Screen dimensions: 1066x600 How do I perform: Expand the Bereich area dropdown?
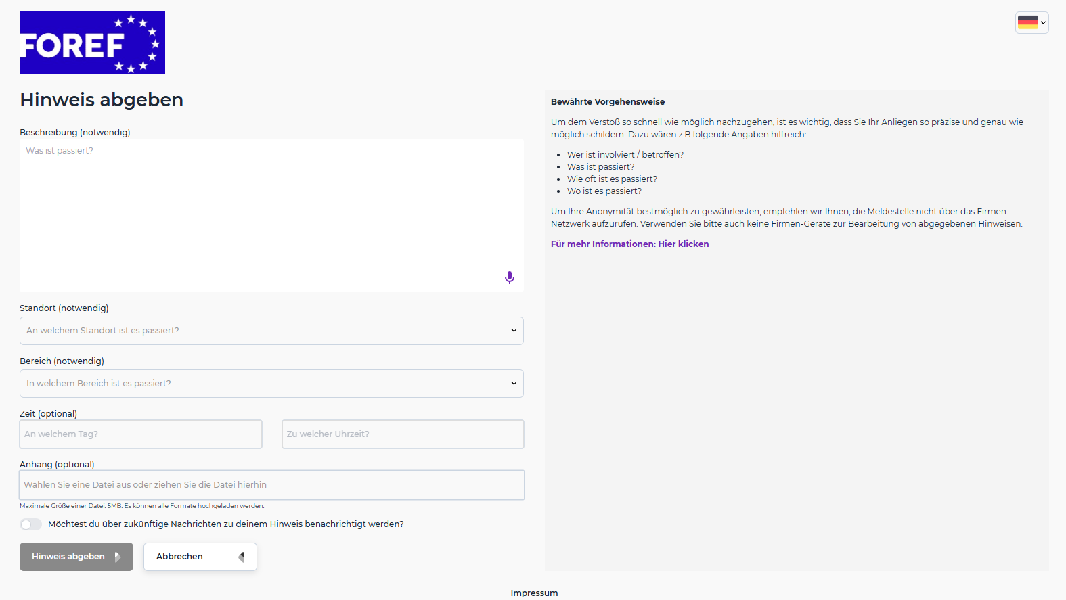(x=271, y=384)
